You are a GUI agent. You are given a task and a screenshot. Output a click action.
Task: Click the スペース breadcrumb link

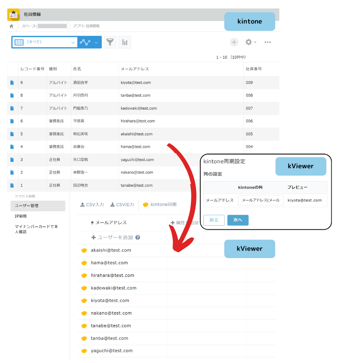click(x=44, y=26)
